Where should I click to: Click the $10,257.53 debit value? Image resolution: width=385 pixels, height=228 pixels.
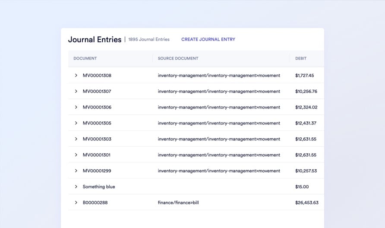coord(306,171)
